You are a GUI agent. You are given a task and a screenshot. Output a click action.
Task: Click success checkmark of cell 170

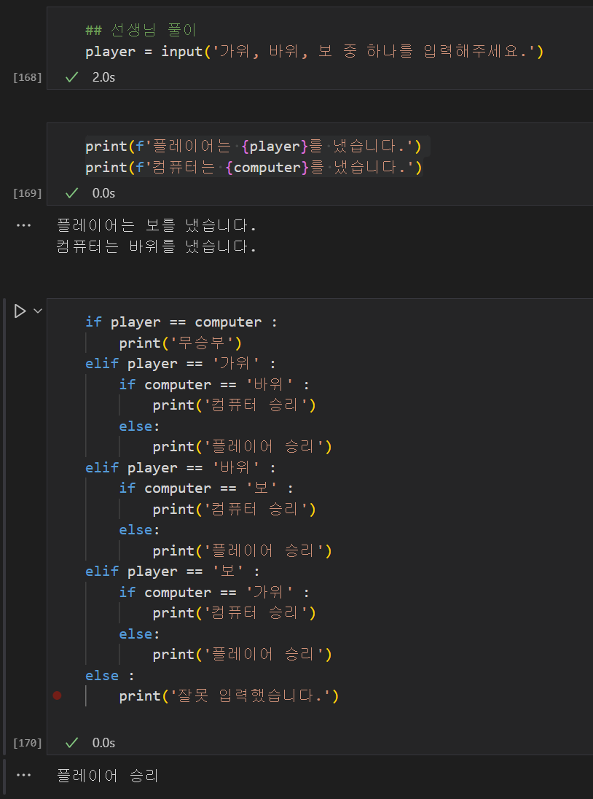point(72,742)
